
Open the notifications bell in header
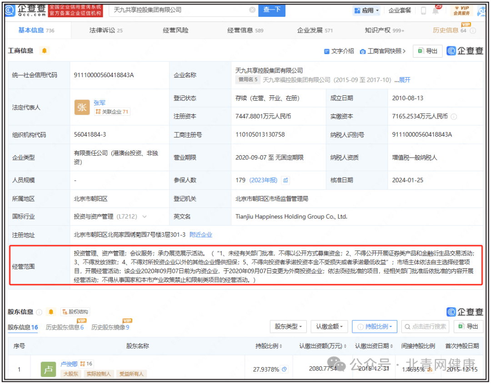436,10
